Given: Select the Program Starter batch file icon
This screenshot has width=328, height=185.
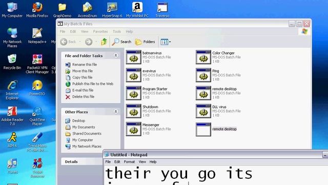Looking at the screenshot, I should click(134, 93).
